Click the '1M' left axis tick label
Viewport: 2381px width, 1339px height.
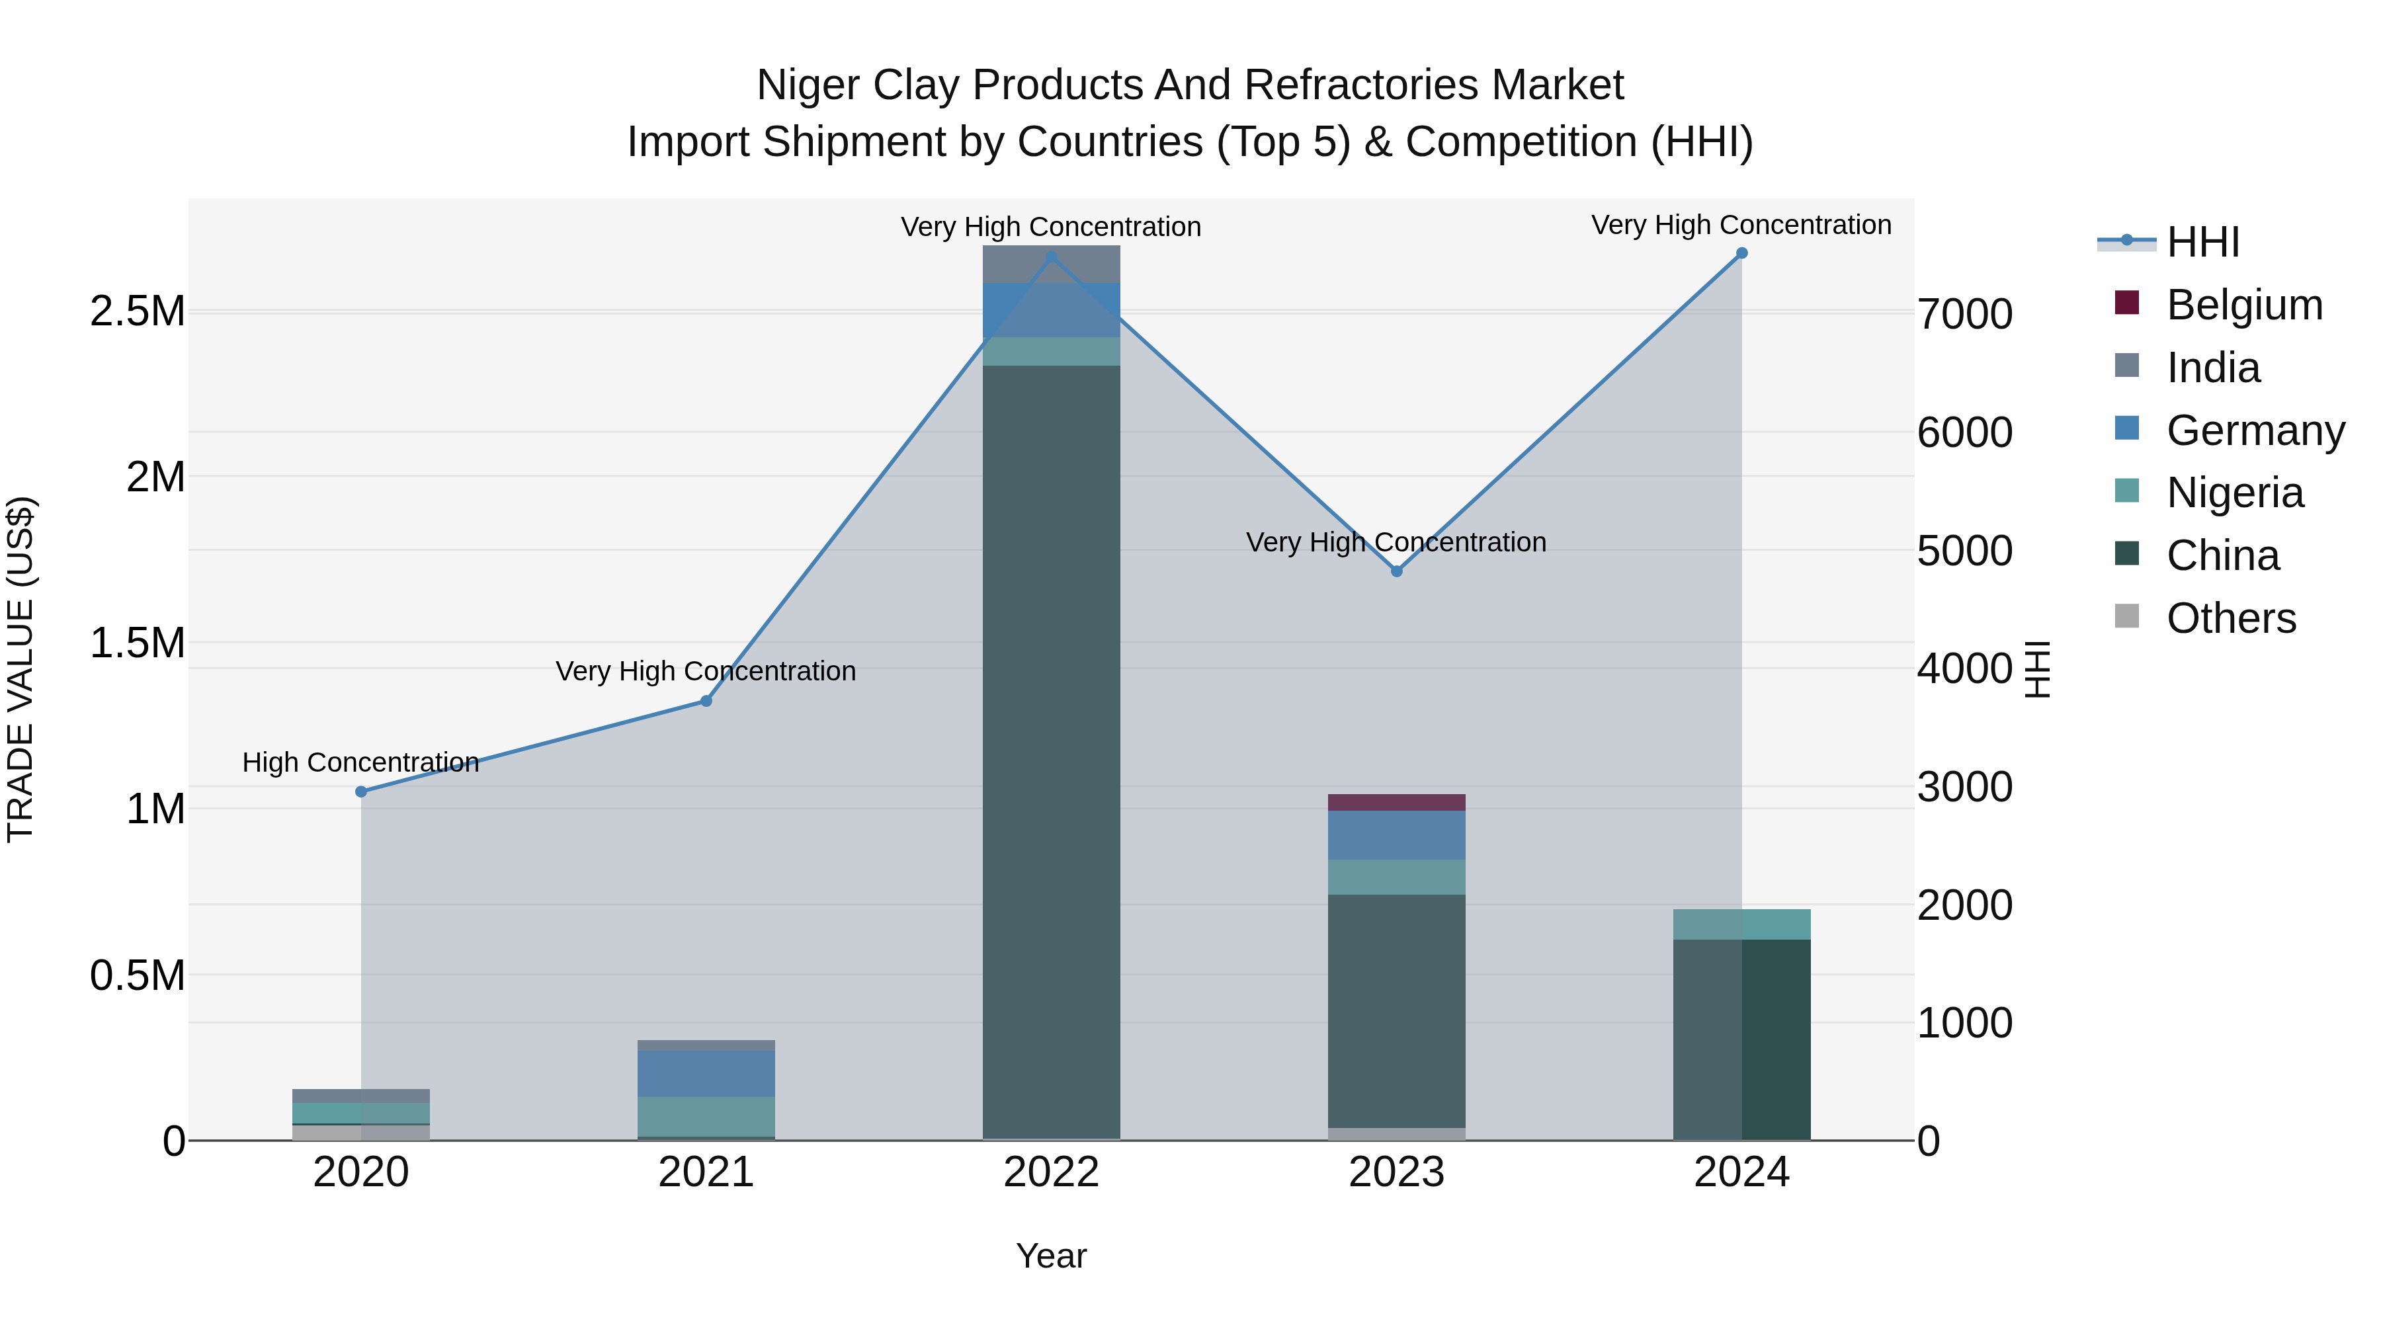coord(156,809)
